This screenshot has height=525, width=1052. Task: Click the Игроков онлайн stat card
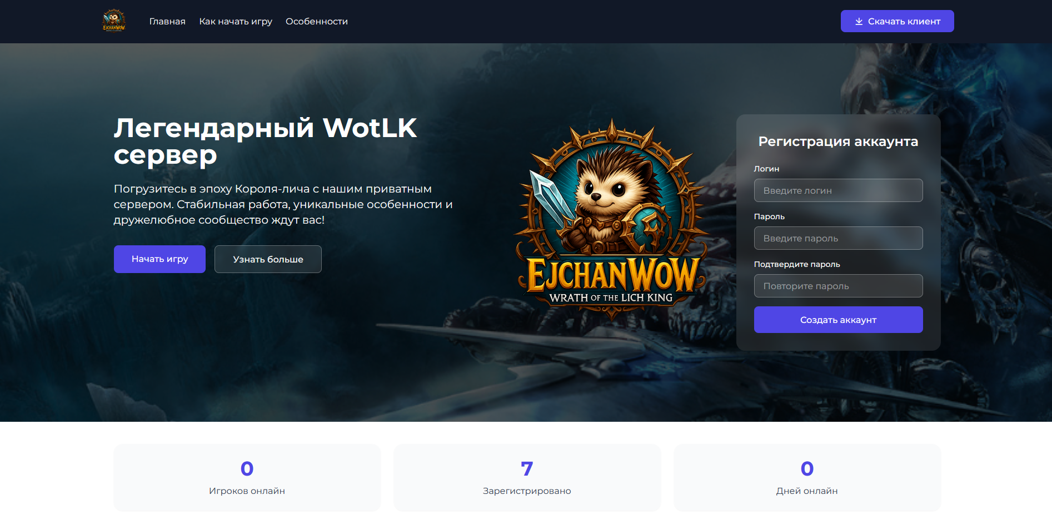[x=247, y=478]
